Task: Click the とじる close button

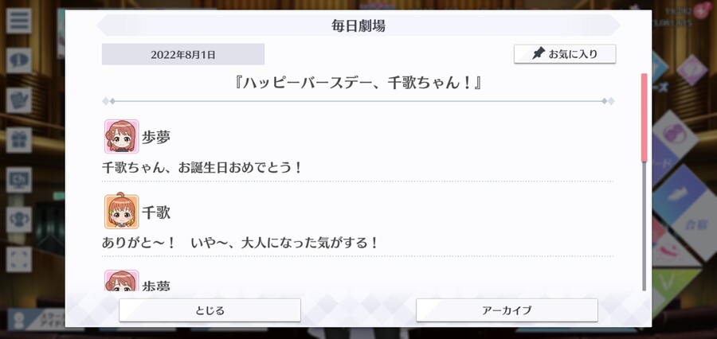Action: pyautogui.click(x=210, y=310)
